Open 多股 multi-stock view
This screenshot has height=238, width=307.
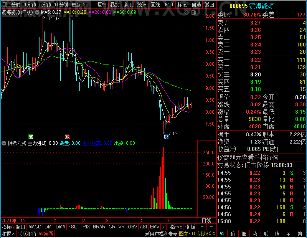coord(128,5)
